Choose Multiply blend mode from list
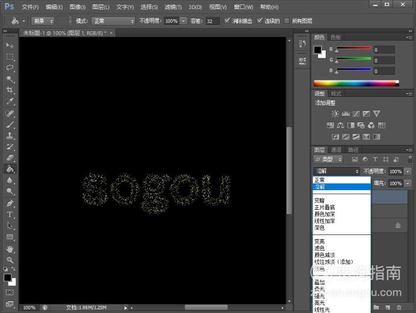The height and width of the screenshot is (313, 416). pos(341,207)
